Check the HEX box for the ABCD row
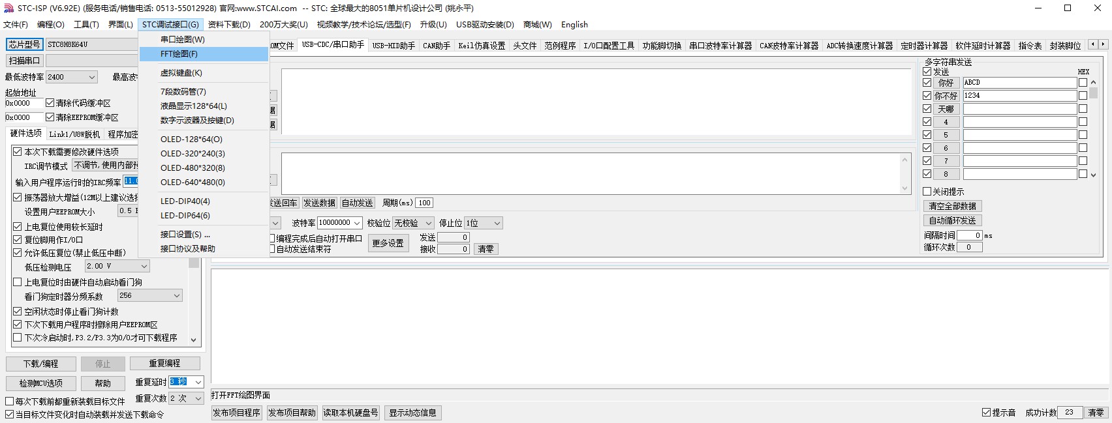 pyautogui.click(x=1083, y=83)
